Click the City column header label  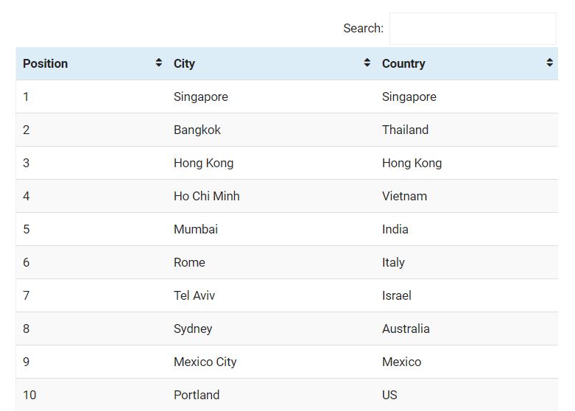click(x=184, y=64)
